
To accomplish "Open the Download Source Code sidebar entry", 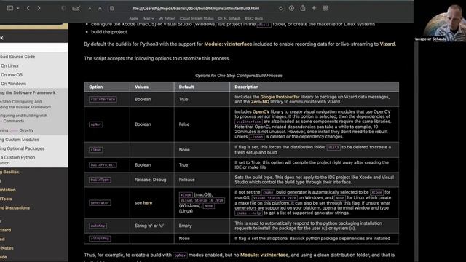I will (17, 57).
